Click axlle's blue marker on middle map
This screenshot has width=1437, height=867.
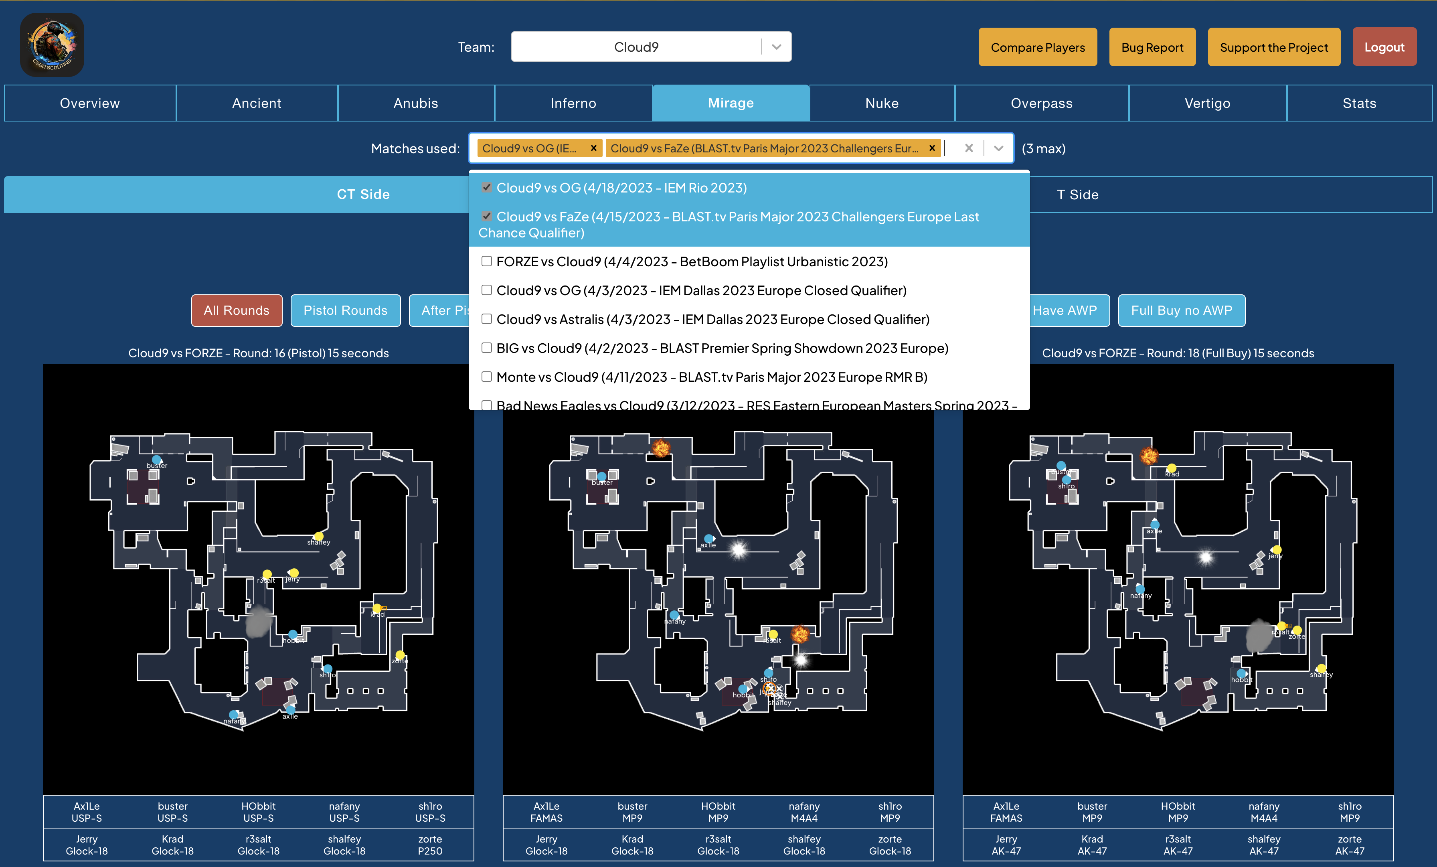pyautogui.click(x=708, y=539)
